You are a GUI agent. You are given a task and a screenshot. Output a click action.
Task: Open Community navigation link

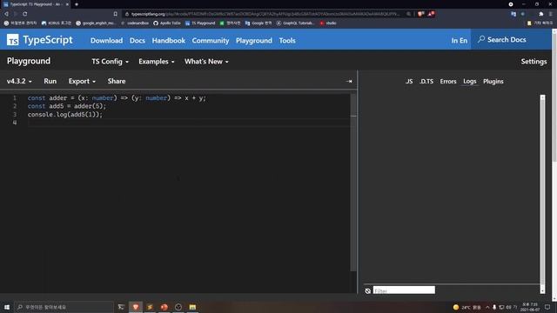click(x=211, y=41)
